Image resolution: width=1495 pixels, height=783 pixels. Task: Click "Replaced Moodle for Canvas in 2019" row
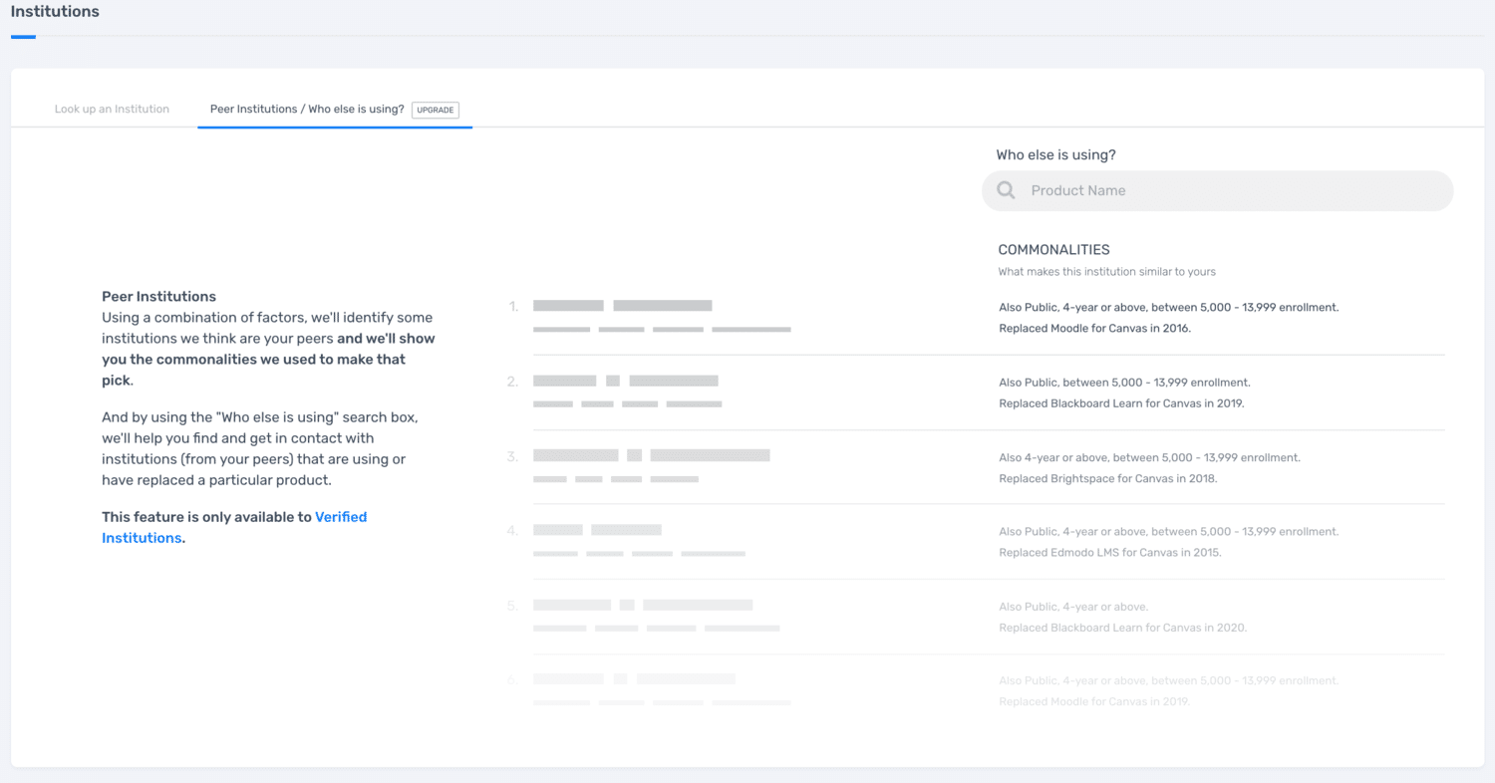pos(1094,701)
